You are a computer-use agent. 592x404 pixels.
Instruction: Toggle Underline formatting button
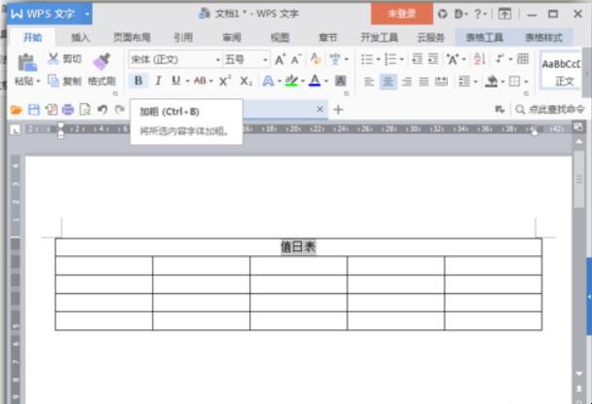point(175,81)
